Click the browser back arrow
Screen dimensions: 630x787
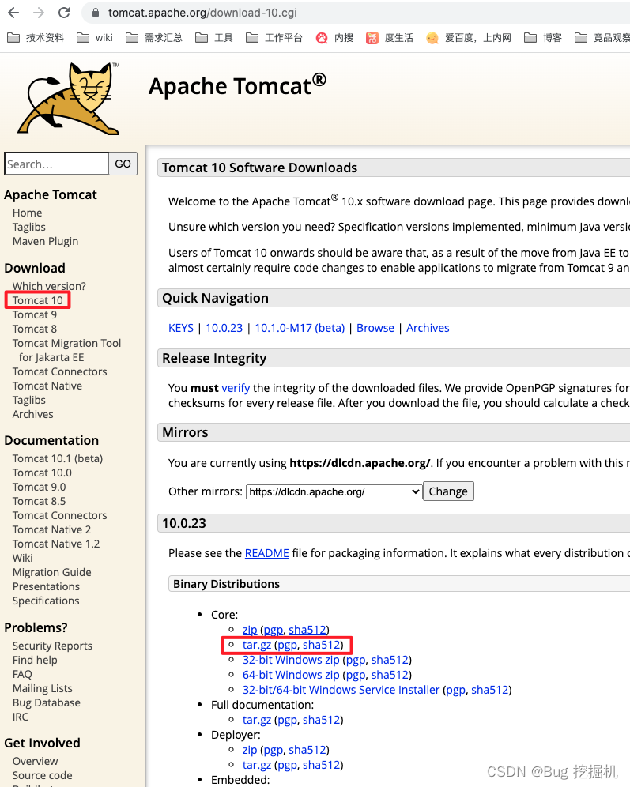(13, 13)
